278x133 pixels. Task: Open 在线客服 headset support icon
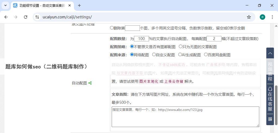tap(270, 89)
